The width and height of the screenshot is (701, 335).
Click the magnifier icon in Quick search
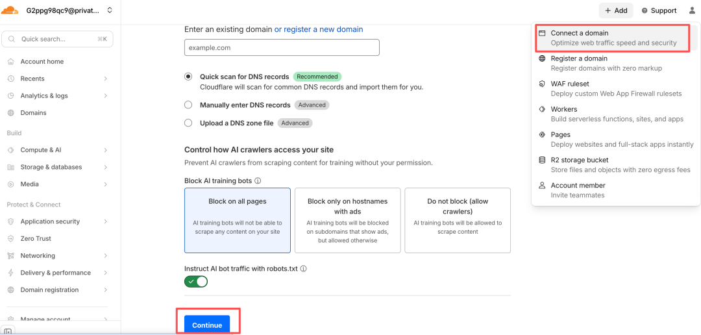(12, 39)
